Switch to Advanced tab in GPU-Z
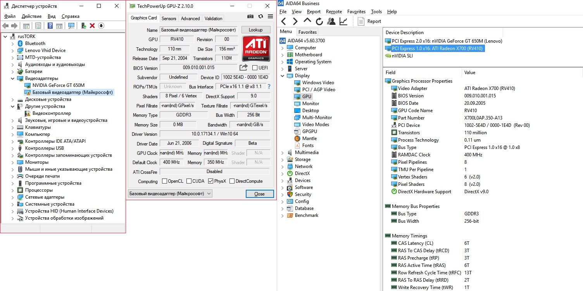 (190, 18)
